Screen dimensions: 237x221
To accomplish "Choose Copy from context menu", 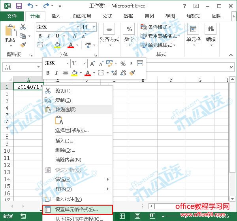I will click(x=78, y=100).
